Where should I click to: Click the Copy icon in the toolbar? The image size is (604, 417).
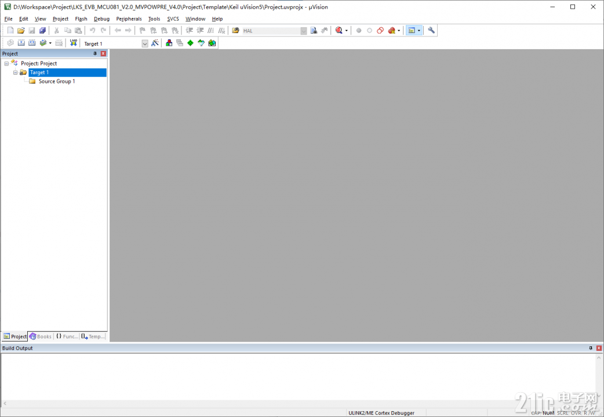point(67,31)
